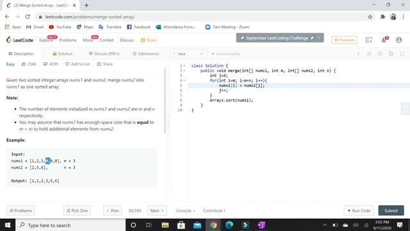Open the Contest nav item

[x=106, y=40]
